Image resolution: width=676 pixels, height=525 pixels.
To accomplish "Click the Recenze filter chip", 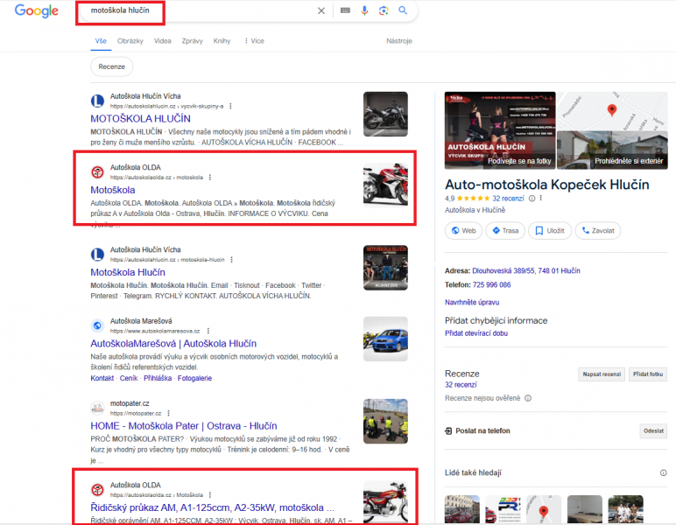I will 112,66.
